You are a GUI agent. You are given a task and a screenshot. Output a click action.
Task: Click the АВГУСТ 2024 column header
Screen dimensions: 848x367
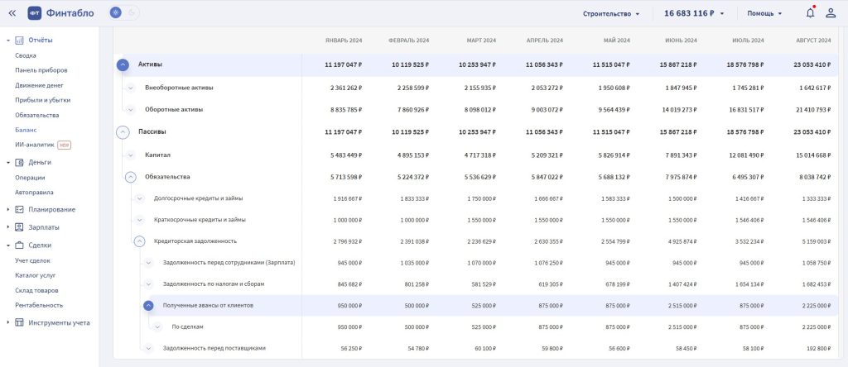(813, 41)
